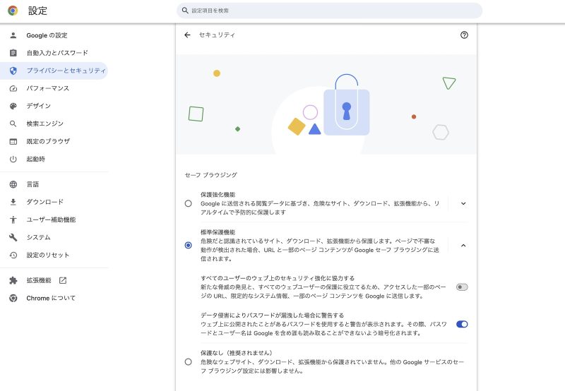Click the Chrome icon for Chrome について
Viewport: 565px width, 391px height.
[13, 298]
